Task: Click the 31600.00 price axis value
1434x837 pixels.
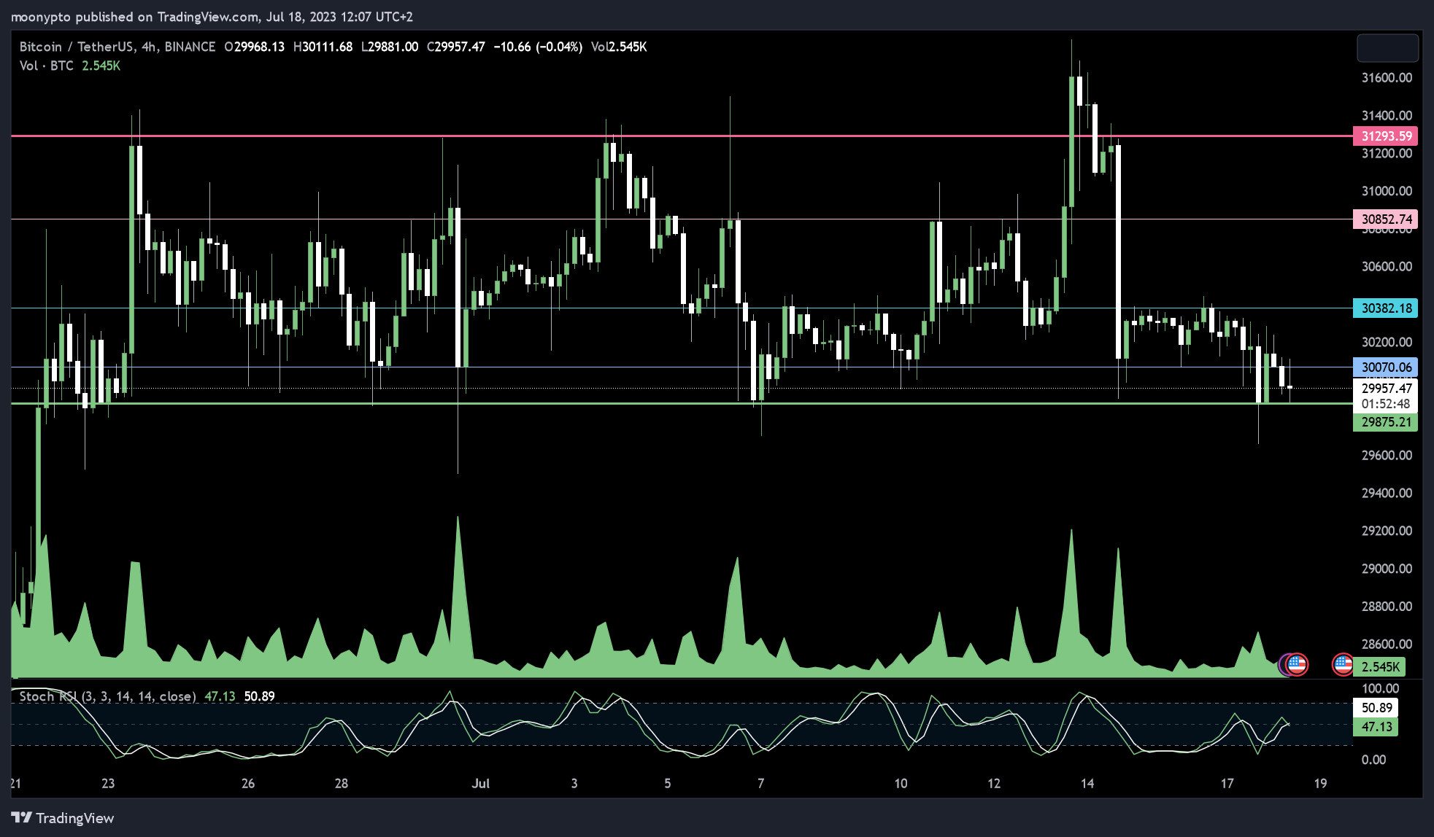Action: (1387, 78)
